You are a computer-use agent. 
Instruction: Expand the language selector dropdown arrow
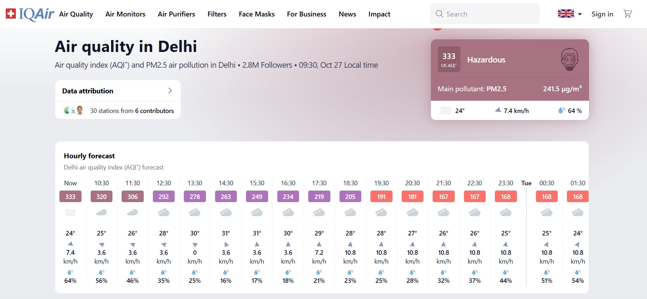(580, 14)
